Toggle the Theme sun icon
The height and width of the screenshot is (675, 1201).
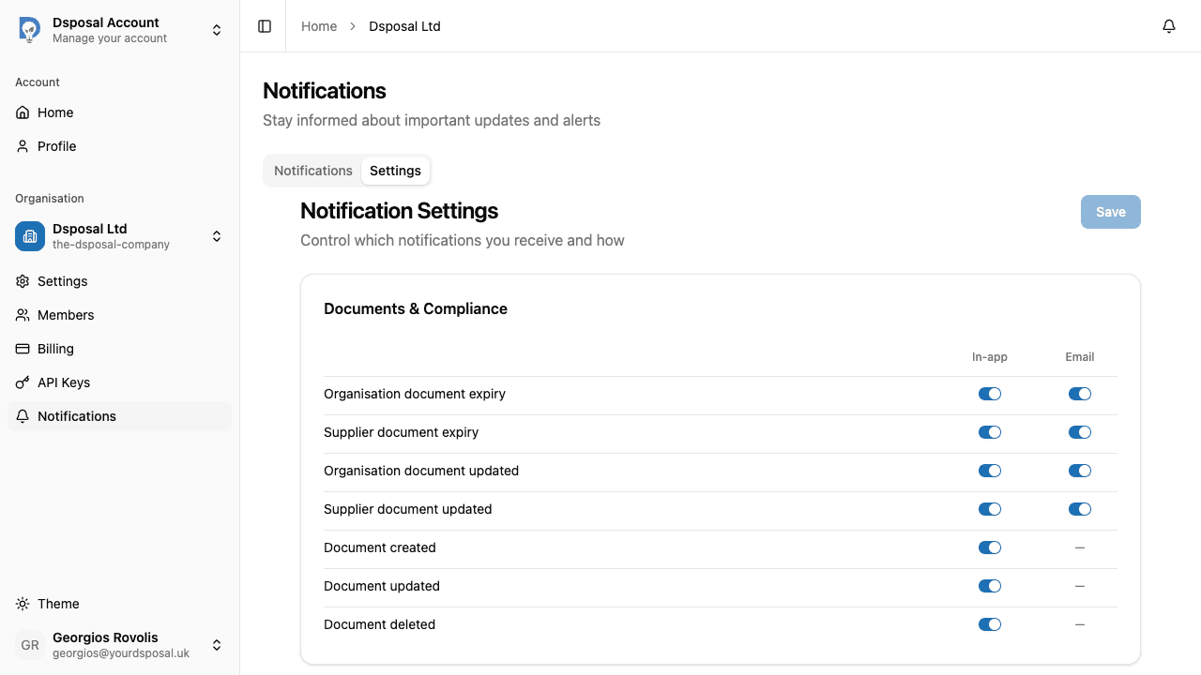(x=23, y=604)
